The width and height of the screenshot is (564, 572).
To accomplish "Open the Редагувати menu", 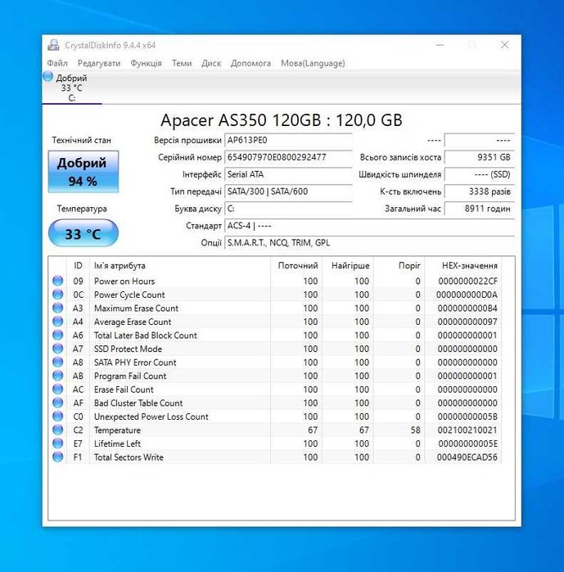I will (99, 63).
